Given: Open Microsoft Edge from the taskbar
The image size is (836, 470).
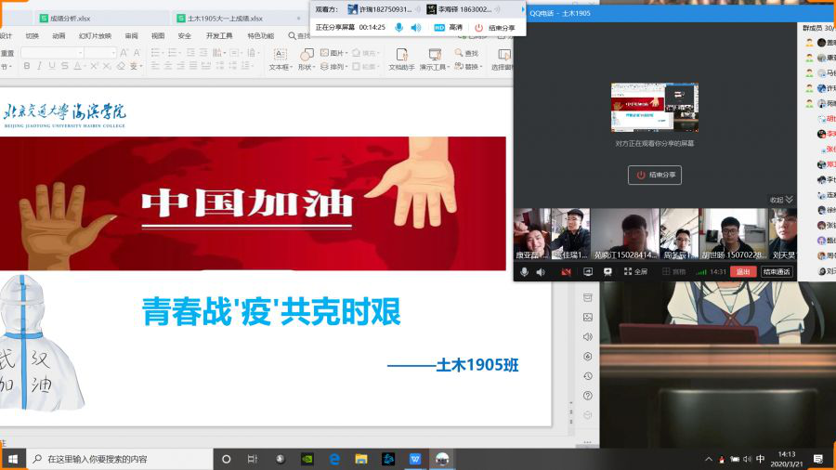Looking at the screenshot, I should [334, 459].
